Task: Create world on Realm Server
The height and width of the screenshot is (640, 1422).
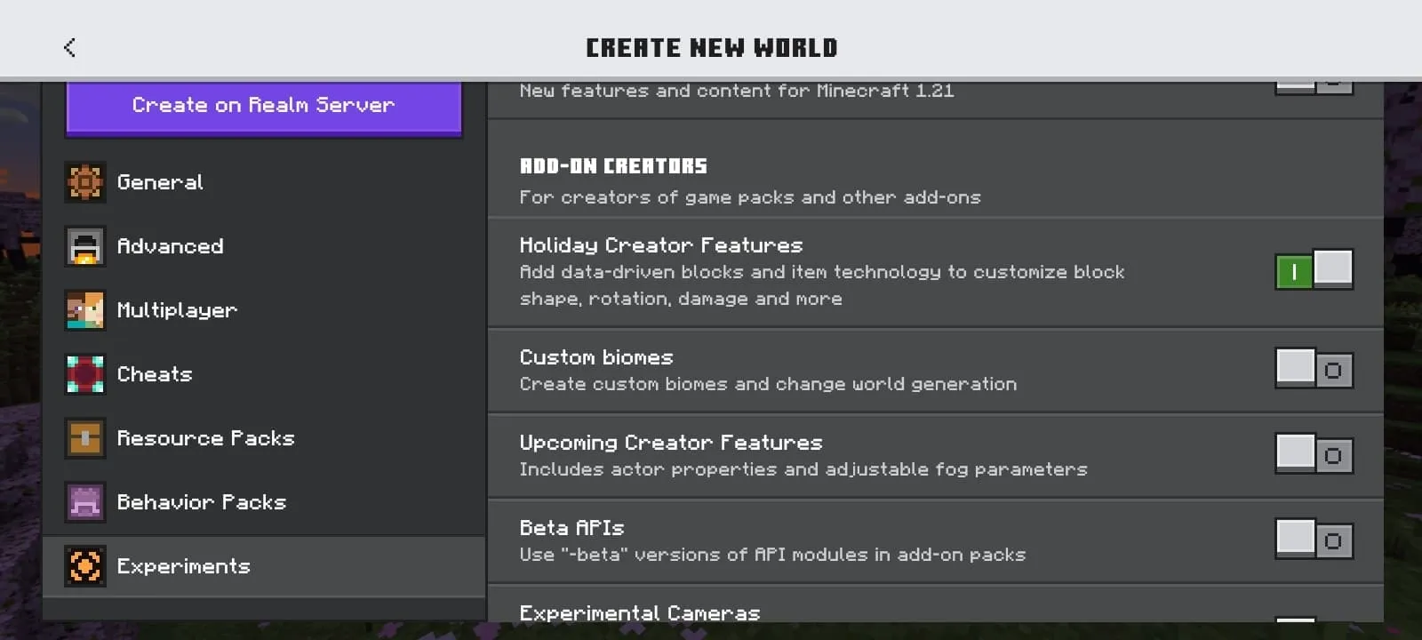Action: (x=264, y=107)
